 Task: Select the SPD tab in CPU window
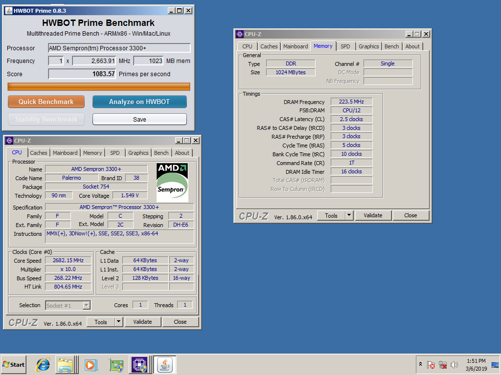114,153
